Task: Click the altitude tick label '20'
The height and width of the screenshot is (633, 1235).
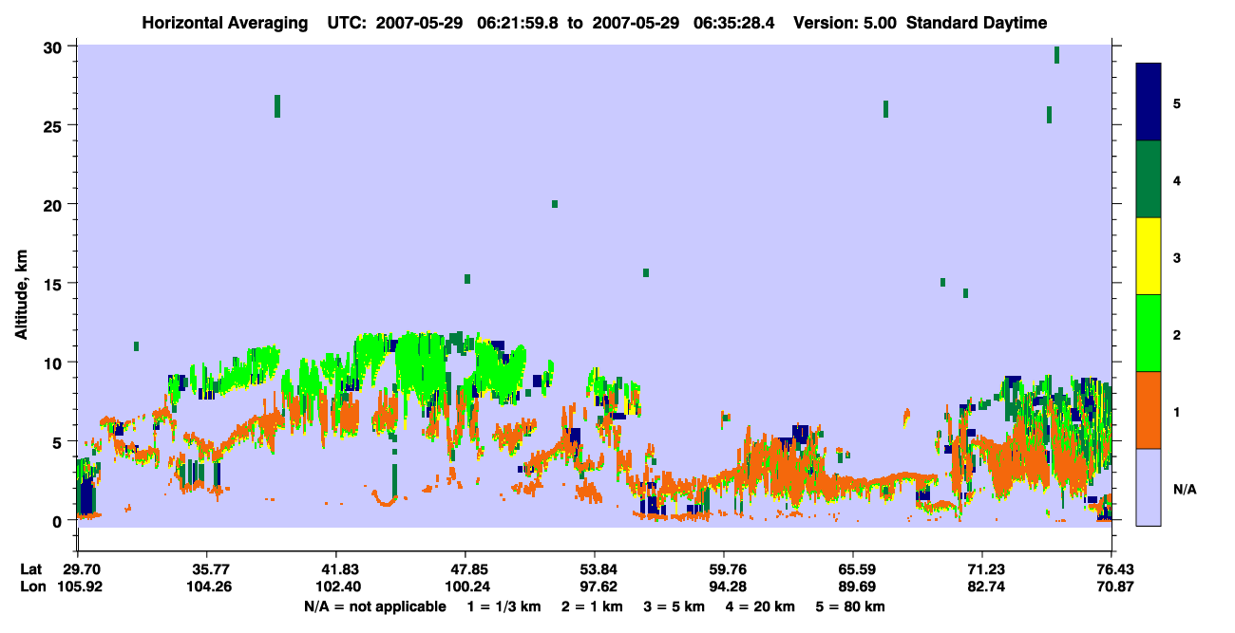Action: tap(55, 204)
